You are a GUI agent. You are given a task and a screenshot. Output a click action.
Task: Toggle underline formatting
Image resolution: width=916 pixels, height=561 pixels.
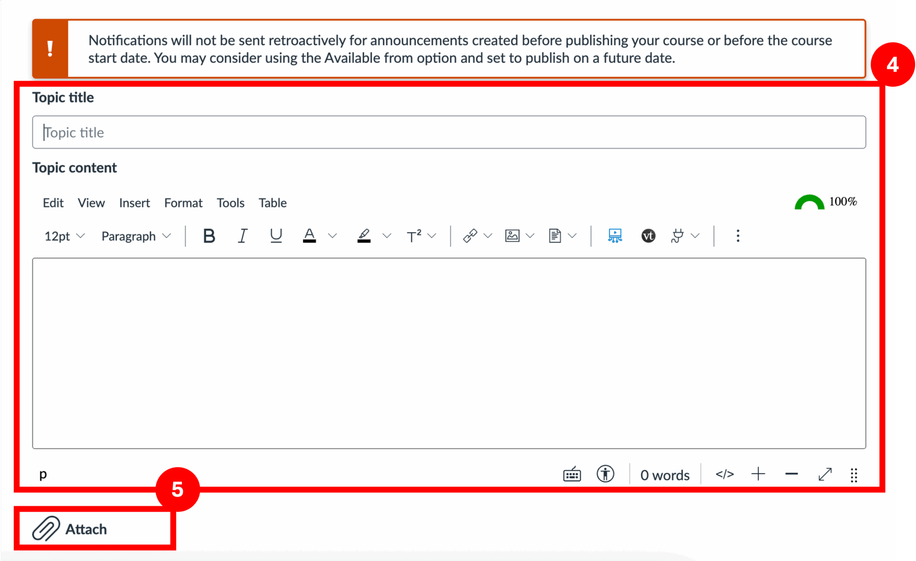(x=276, y=236)
